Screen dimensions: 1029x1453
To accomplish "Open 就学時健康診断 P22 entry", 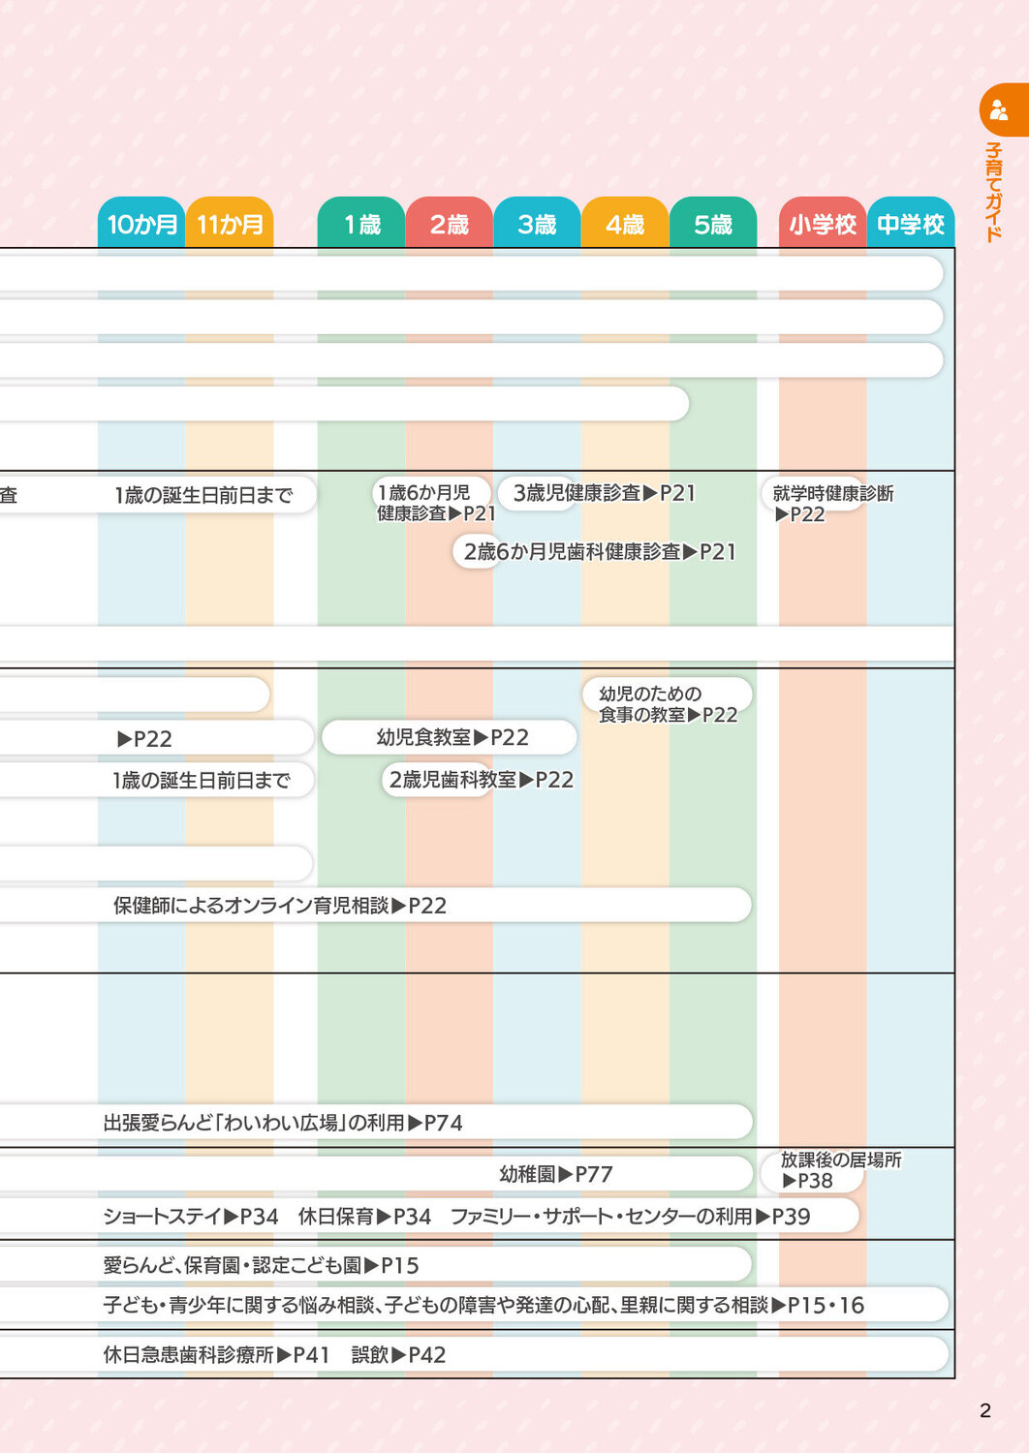I will (x=831, y=503).
